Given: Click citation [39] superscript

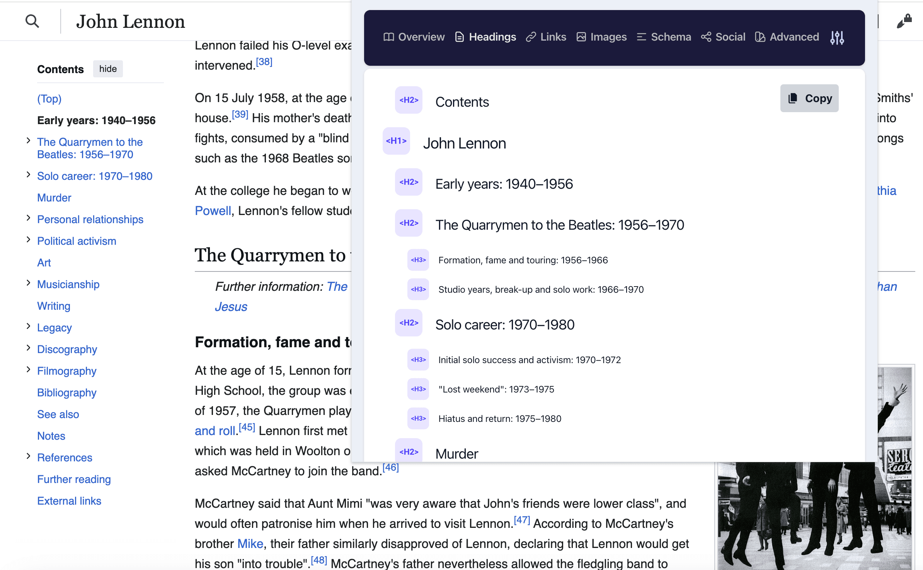Looking at the screenshot, I should click(x=240, y=114).
